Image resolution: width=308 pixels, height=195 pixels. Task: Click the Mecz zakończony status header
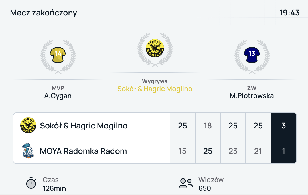44,13
